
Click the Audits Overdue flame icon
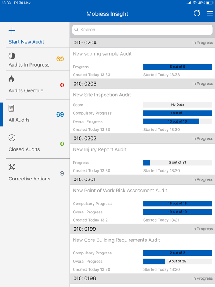pos(11,79)
